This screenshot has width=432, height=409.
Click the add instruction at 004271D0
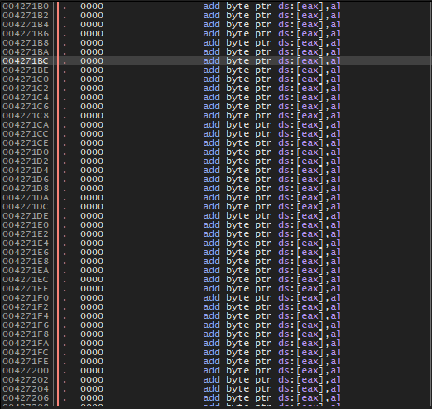click(x=271, y=152)
